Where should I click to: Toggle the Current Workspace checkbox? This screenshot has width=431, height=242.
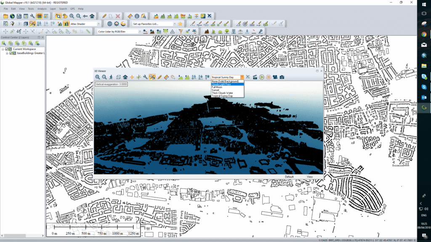pos(7,49)
